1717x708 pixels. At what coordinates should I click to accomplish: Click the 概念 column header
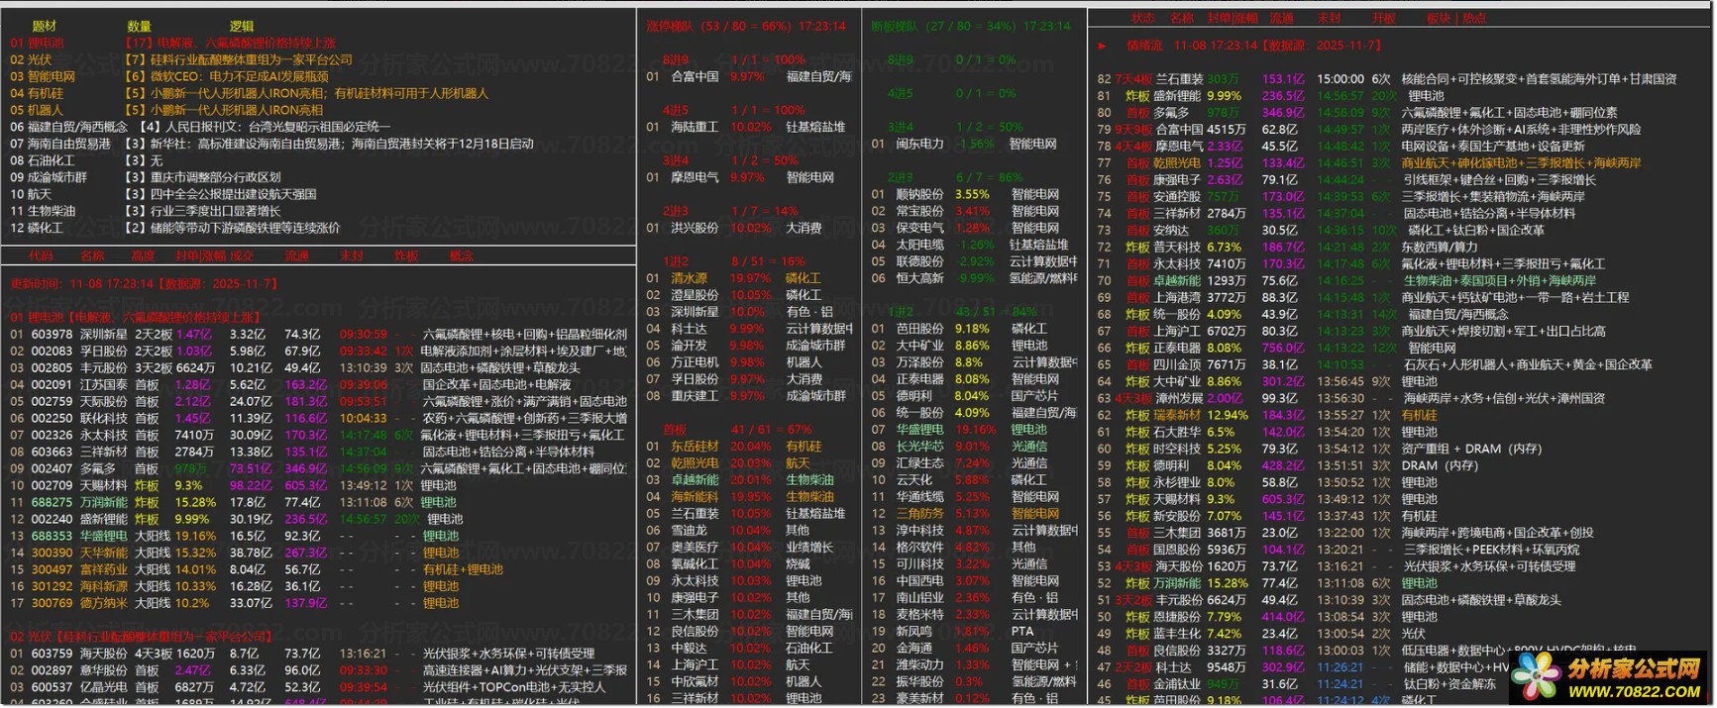461,255
